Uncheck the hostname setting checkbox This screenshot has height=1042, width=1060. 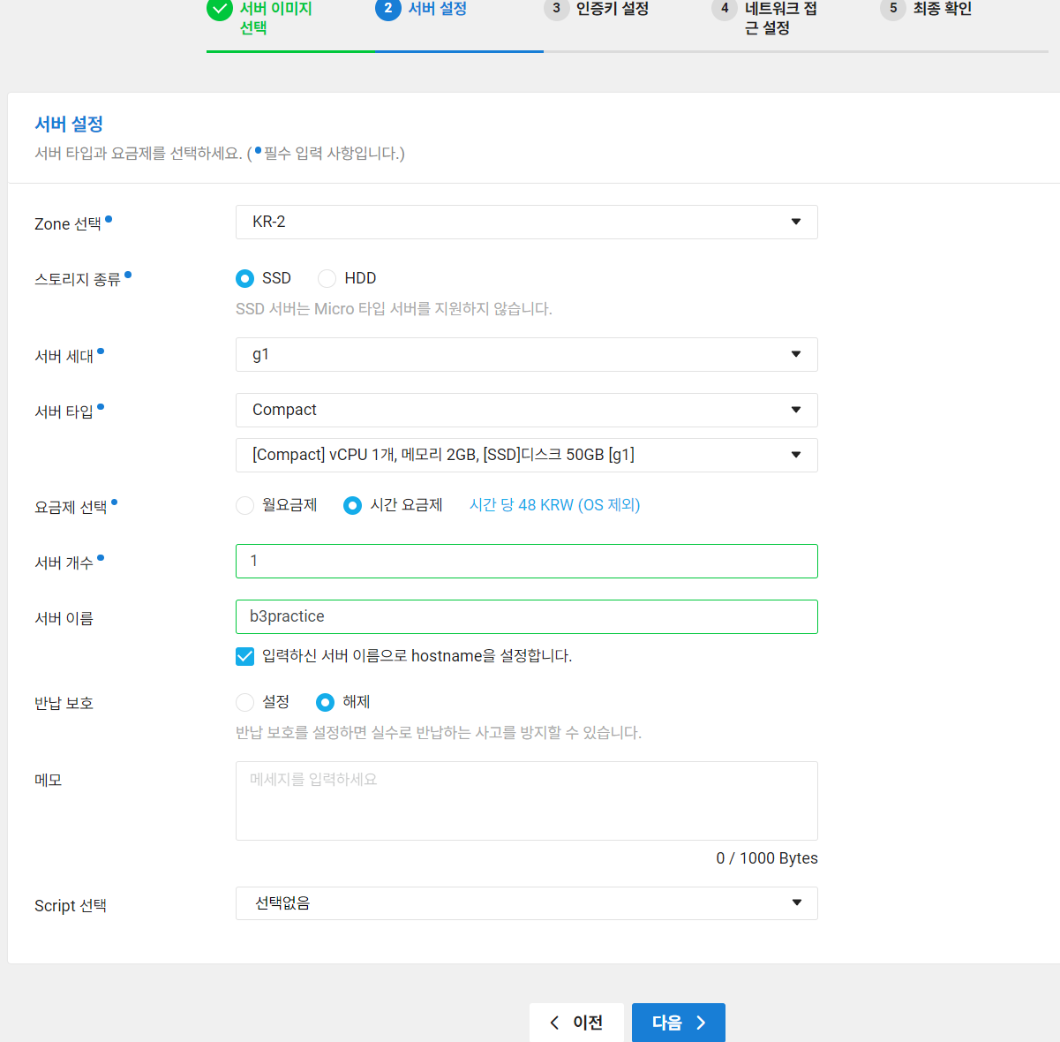[x=244, y=656]
